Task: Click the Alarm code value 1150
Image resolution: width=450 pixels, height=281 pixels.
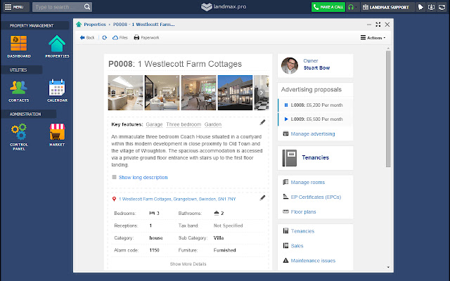Action: point(154,250)
